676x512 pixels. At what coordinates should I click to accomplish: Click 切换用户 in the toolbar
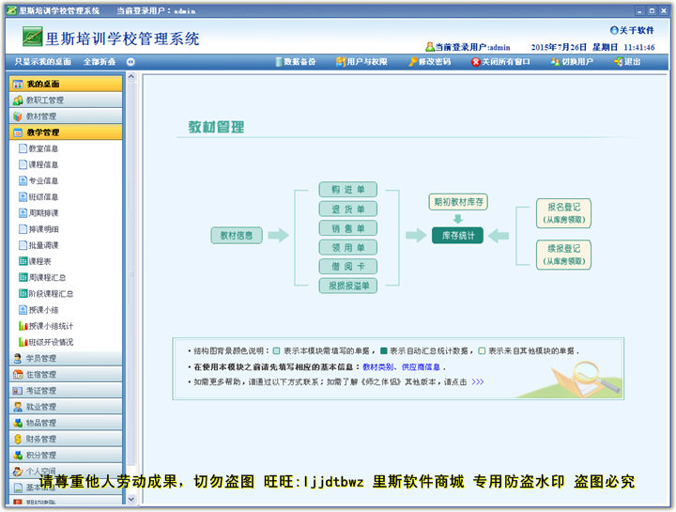(x=572, y=62)
